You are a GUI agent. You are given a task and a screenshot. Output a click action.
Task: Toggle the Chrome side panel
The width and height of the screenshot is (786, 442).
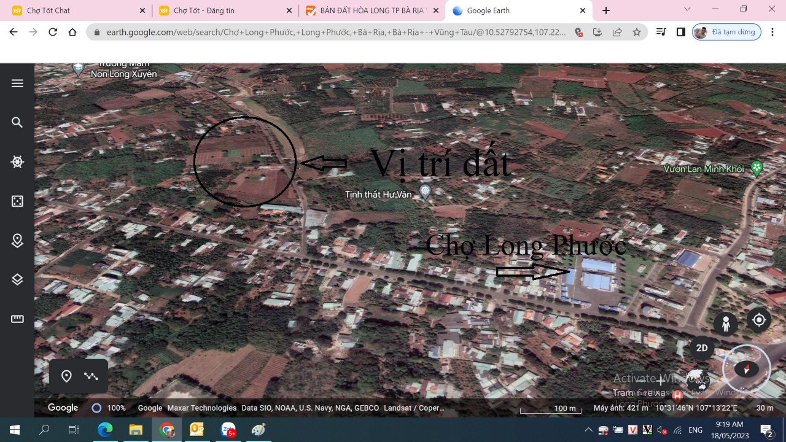[x=680, y=32]
